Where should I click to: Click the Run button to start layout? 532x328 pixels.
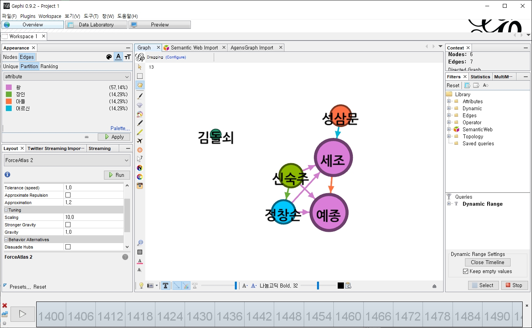coord(116,175)
